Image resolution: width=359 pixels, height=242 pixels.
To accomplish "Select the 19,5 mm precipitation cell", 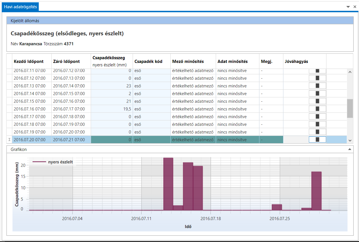I will 112,109.
